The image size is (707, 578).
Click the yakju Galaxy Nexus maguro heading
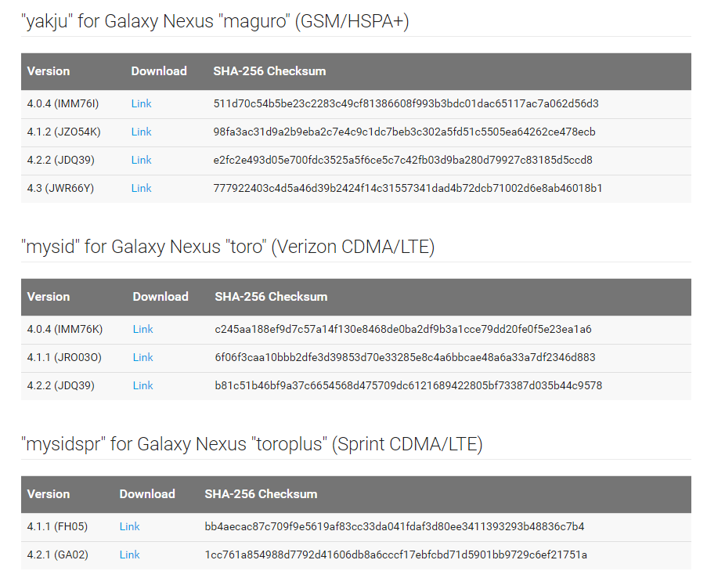(x=215, y=22)
